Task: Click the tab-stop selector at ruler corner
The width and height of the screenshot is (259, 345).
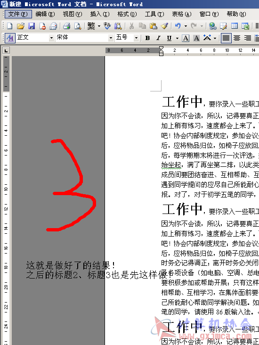Action: 6,50
